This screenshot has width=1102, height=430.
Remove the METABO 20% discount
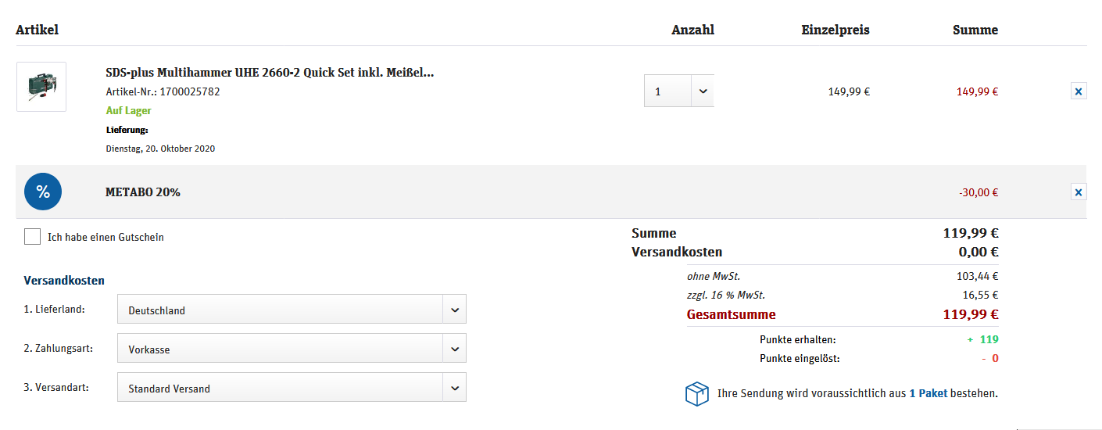1079,192
